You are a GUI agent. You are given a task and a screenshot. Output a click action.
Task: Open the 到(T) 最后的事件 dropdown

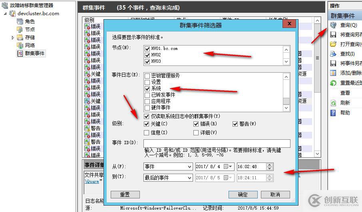(x=168, y=178)
